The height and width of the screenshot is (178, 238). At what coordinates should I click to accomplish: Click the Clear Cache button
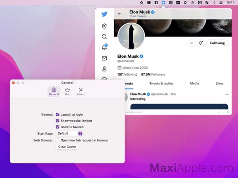pos(67,147)
